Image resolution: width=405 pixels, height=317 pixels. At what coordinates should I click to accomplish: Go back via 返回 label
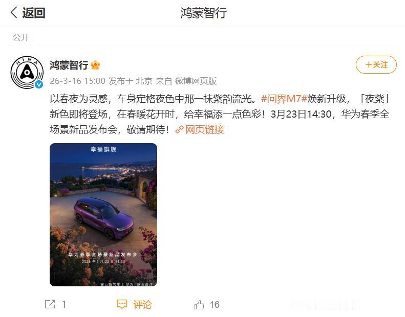34,13
